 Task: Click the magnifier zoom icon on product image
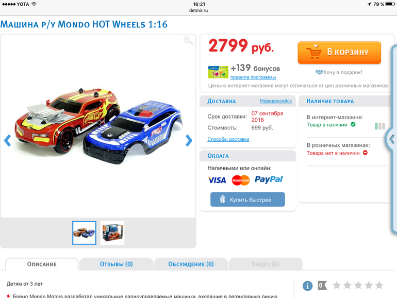coord(188,41)
